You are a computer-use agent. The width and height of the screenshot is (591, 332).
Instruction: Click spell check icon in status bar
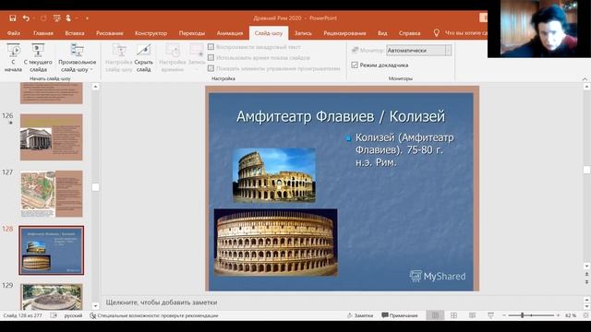tap(54, 315)
